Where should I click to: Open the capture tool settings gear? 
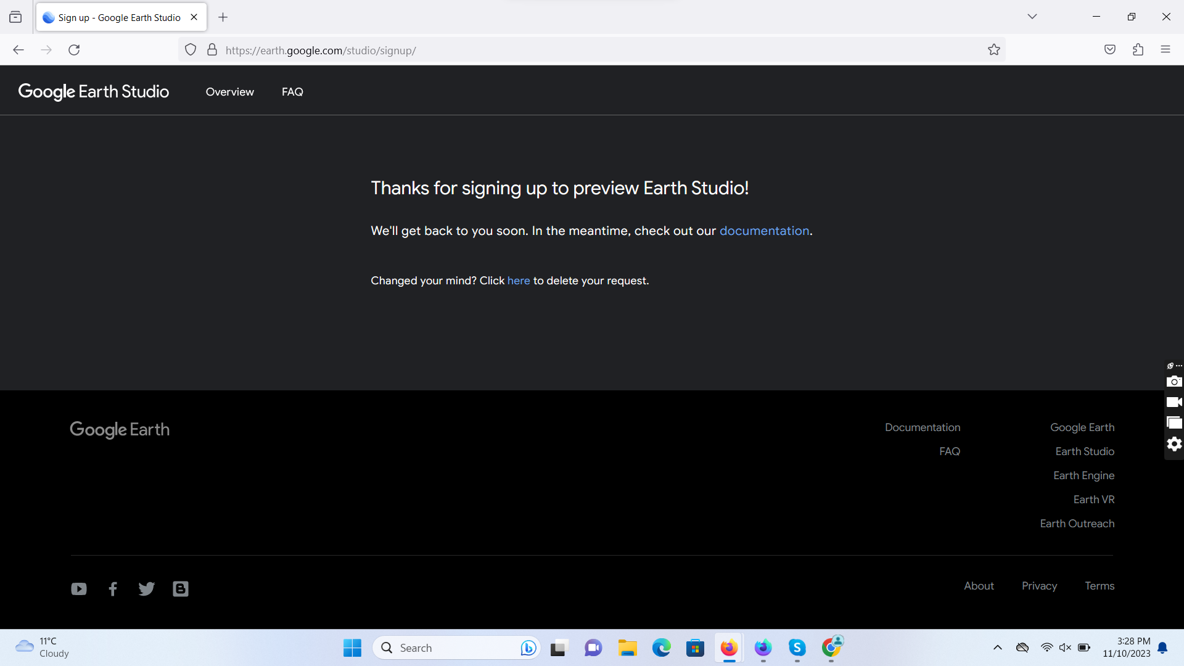[1175, 443]
